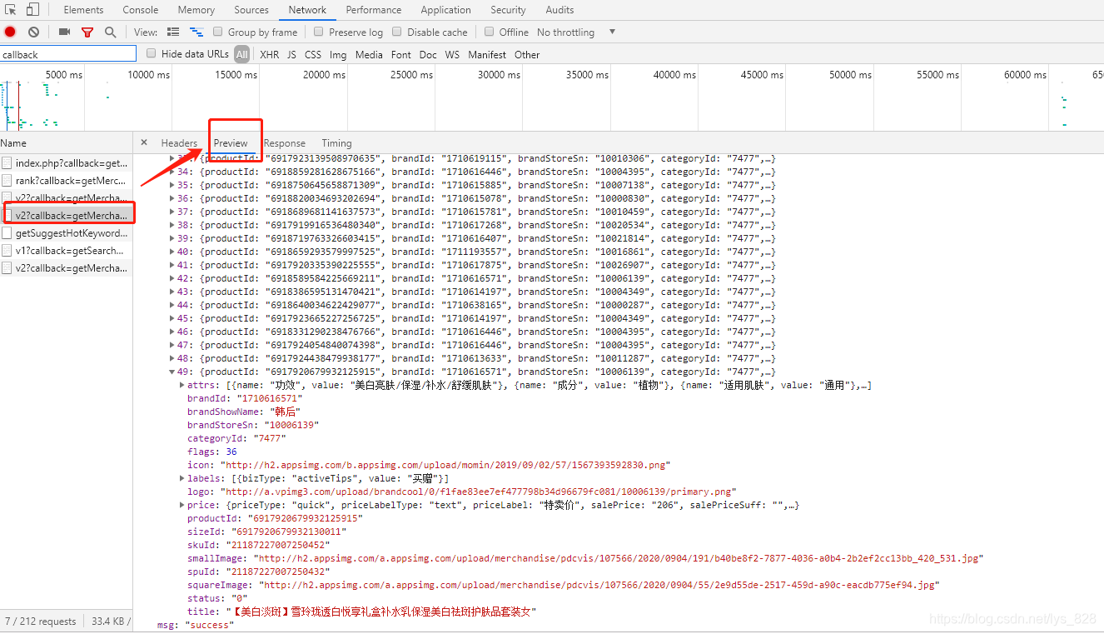Screen dimensions: 1104x634
Task: Clear the network log
Action: [x=33, y=32]
